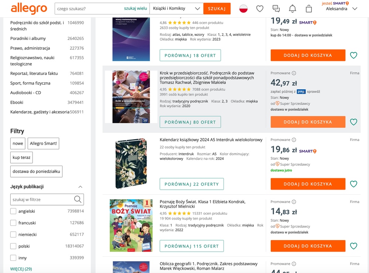
Task: Compare 22 offers with PORÓWNAJ 22 OFERTY
Action: point(192,184)
